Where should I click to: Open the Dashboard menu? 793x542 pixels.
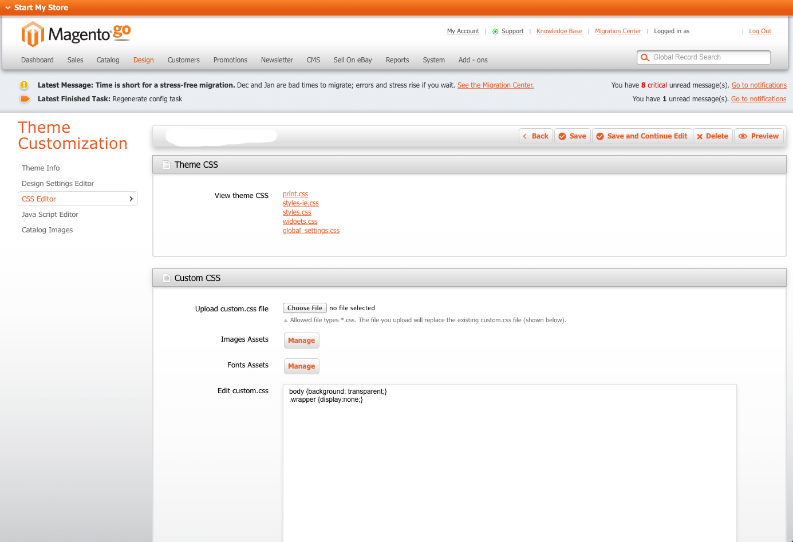pyautogui.click(x=37, y=60)
